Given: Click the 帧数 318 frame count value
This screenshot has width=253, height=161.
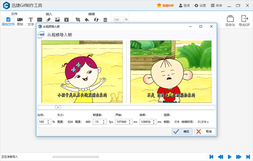Looking at the screenshot, I should (x=177, y=122).
